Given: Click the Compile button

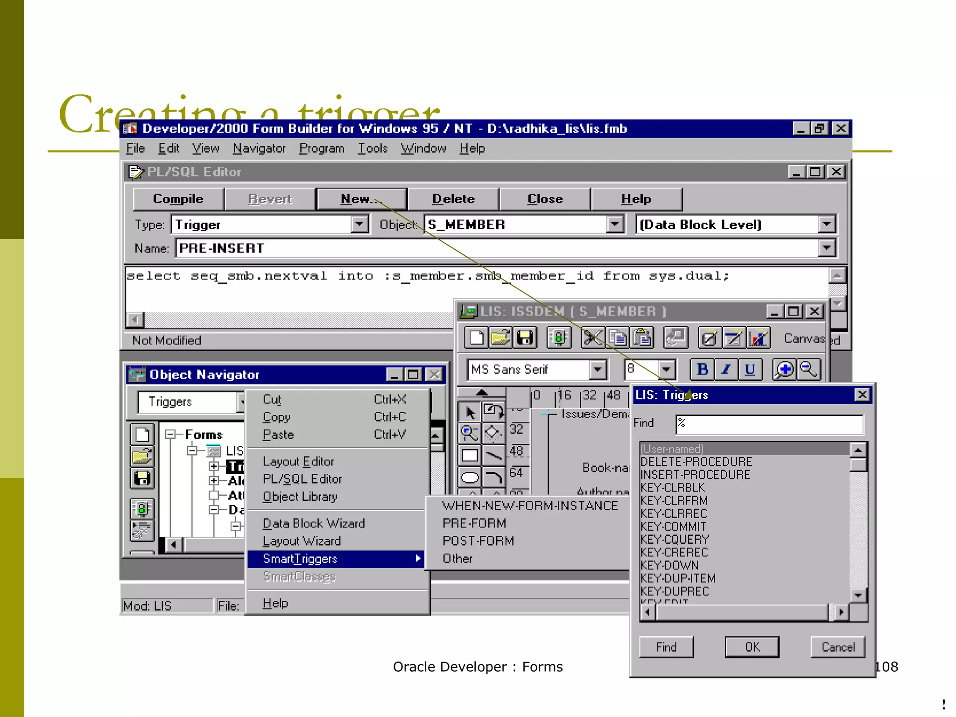Looking at the screenshot, I should click(x=178, y=199).
